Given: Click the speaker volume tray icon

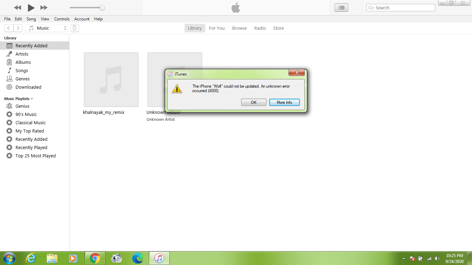Looking at the screenshot, I should (437, 258).
